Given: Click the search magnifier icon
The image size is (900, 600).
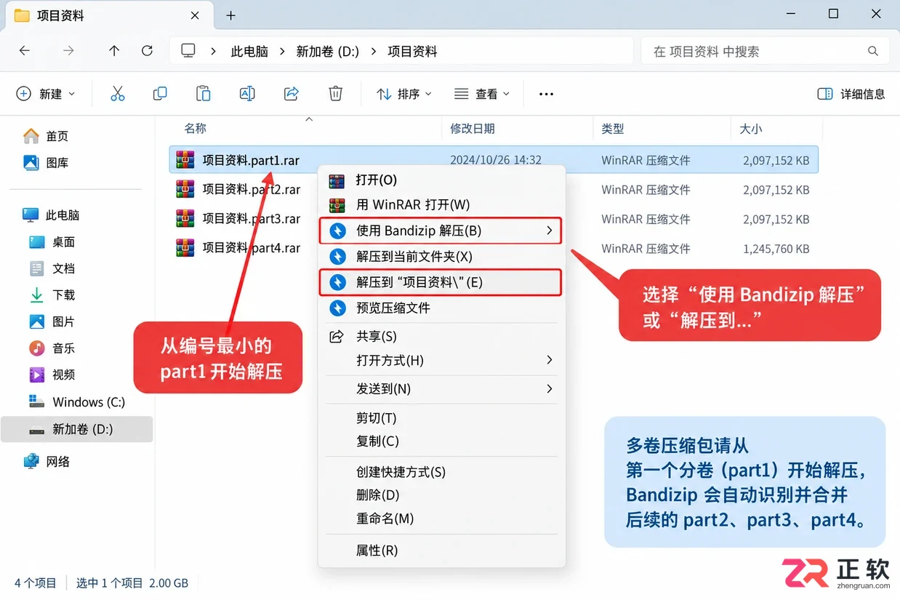Looking at the screenshot, I should point(873,51).
